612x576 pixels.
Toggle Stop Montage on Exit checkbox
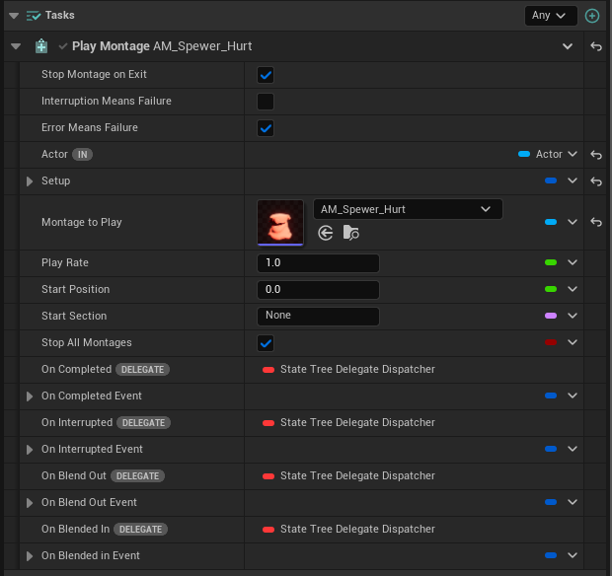tap(266, 75)
